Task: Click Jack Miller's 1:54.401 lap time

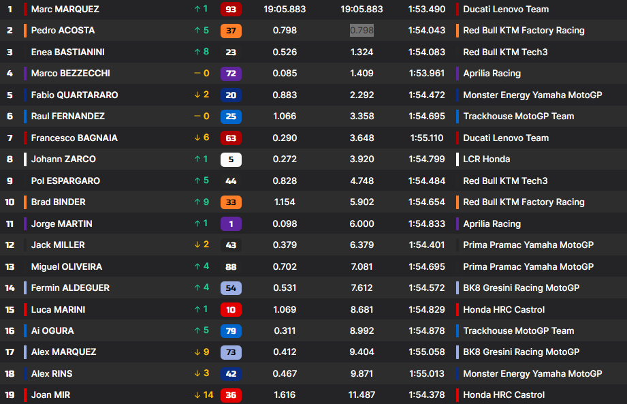Action: tap(427, 245)
